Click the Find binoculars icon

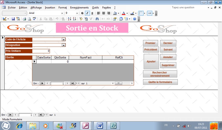point(97,19)
